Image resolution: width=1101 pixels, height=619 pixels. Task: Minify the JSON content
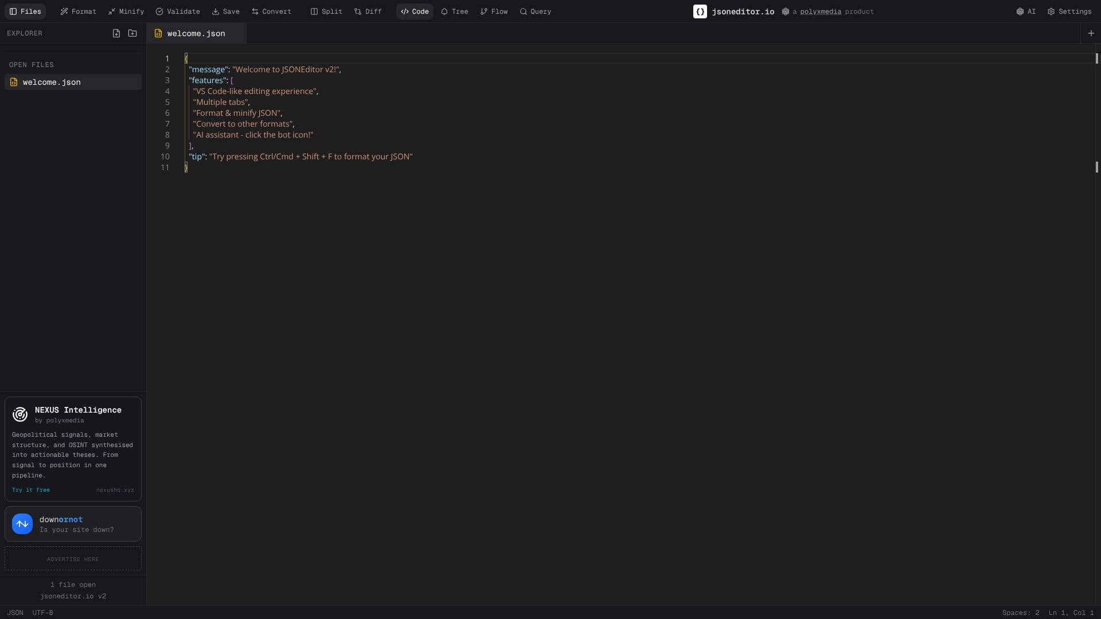(x=126, y=11)
